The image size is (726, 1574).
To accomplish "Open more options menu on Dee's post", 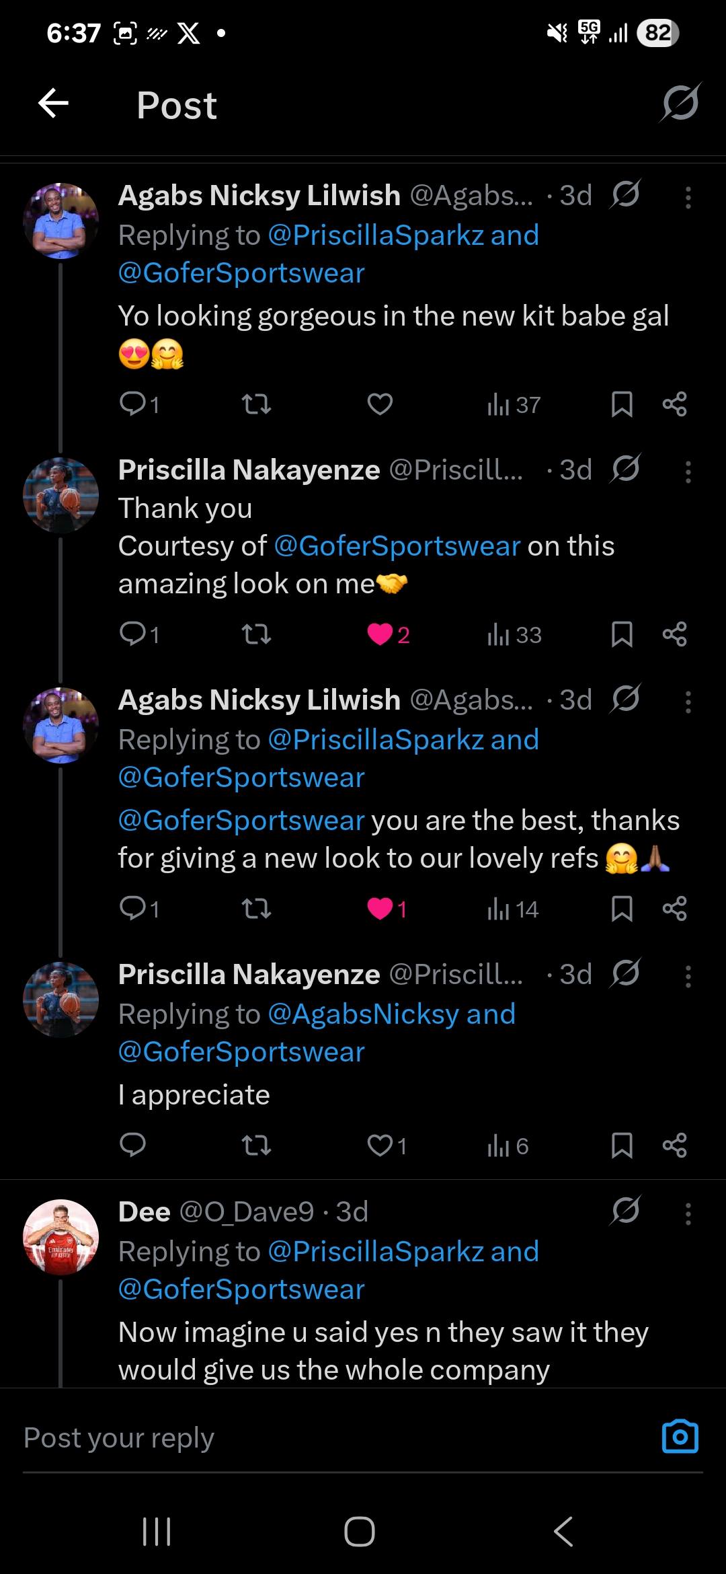I will [x=688, y=1213].
